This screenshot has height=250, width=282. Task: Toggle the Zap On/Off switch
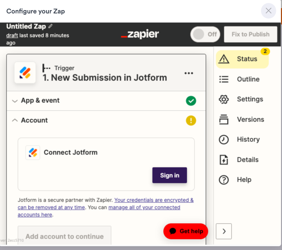(205, 35)
